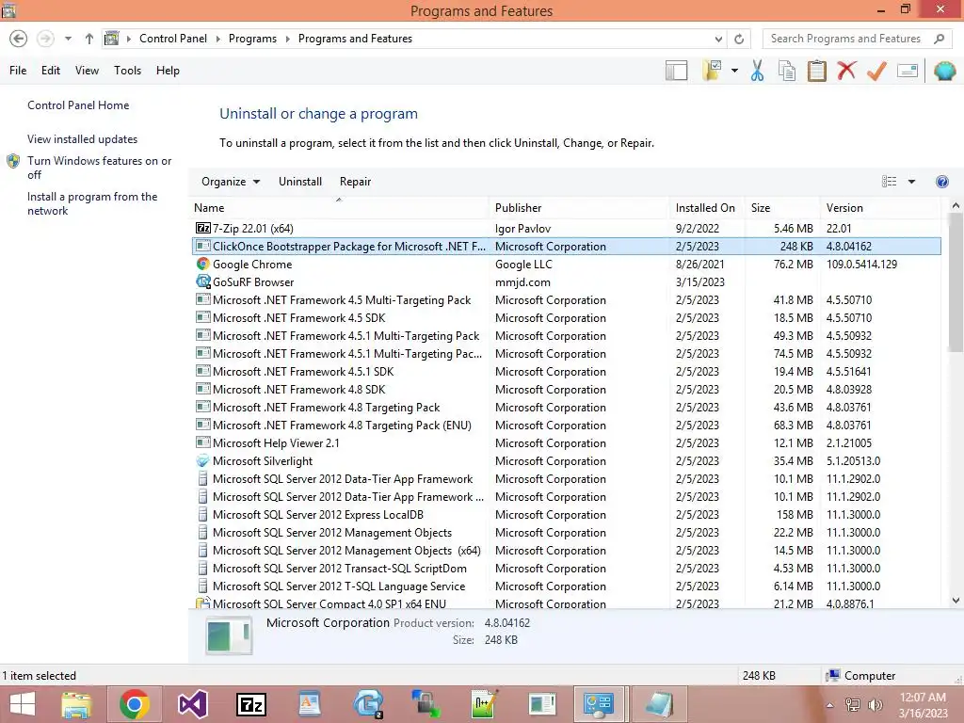Viewport: 964px width, 723px height.
Task: Select the Google Chrome row
Action: 566,265
